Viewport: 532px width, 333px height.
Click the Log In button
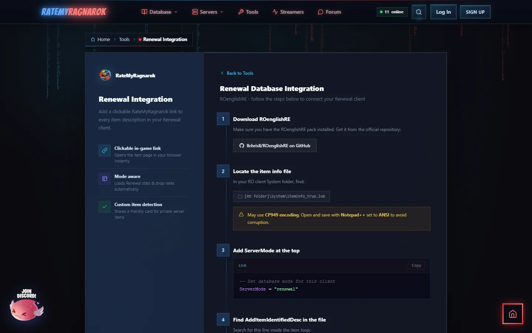tap(443, 12)
